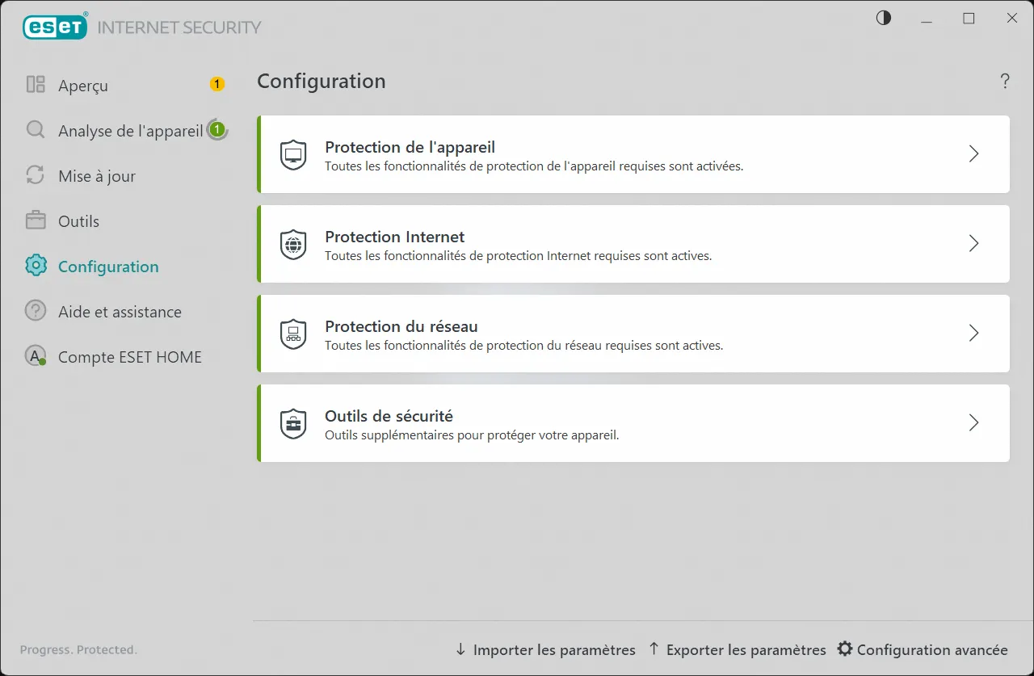
Task: Click the Configuration gear icon in sidebar
Action: [36, 266]
